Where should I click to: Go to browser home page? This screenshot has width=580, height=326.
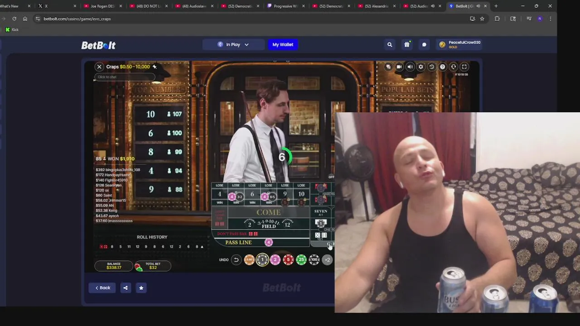(25, 19)
